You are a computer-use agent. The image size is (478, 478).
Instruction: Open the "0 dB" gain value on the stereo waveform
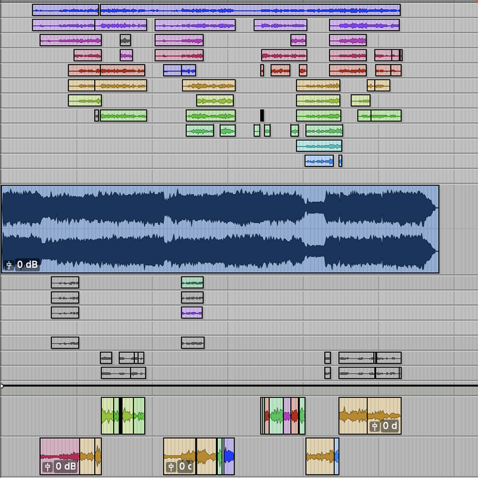tap(27, 264)
